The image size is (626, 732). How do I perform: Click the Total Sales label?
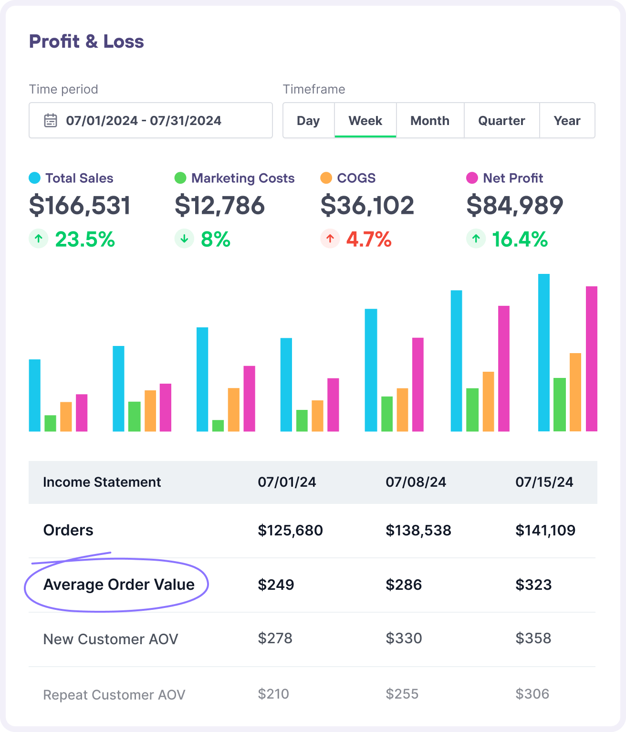point(79,178)
